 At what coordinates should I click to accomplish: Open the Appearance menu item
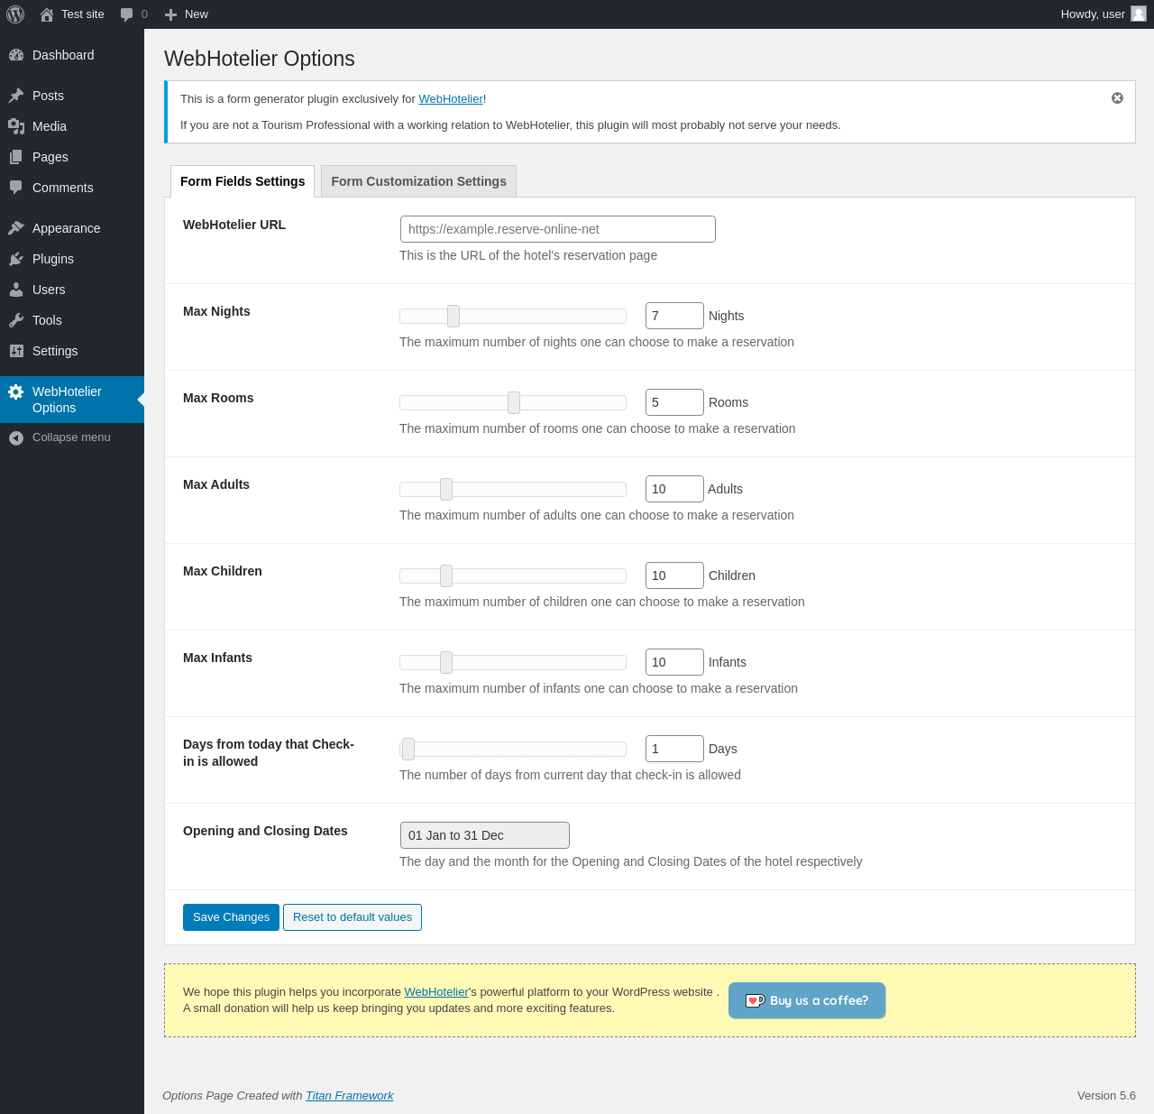72,228
